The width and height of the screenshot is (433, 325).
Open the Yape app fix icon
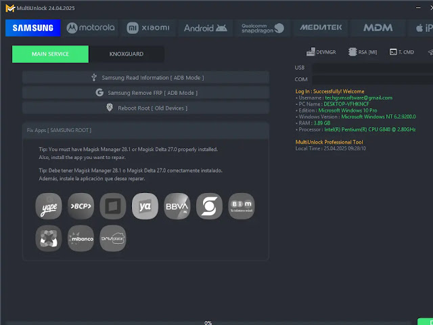(49, 206)
